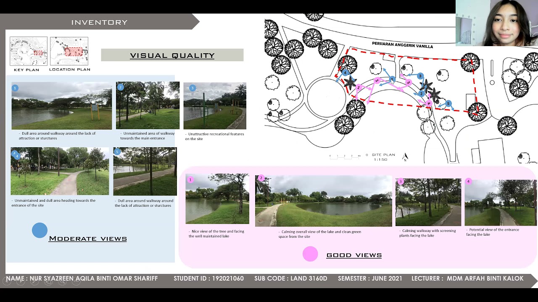Click the pink Good Views legend circle
This screenshot has width=538, height=302.
tap(310, 254)
